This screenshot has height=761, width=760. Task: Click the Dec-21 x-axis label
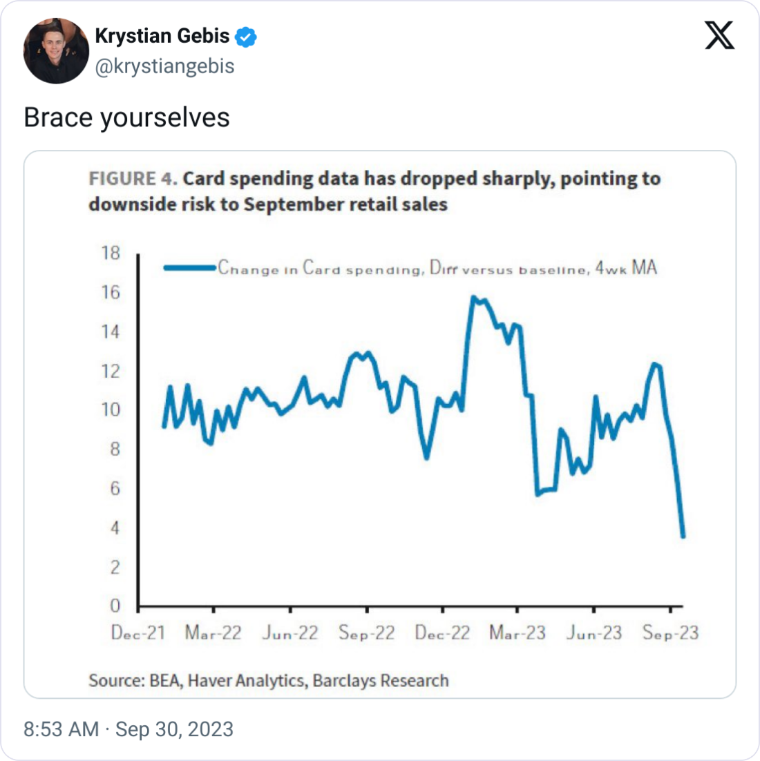pyautogui.click(x=138, y=633)
